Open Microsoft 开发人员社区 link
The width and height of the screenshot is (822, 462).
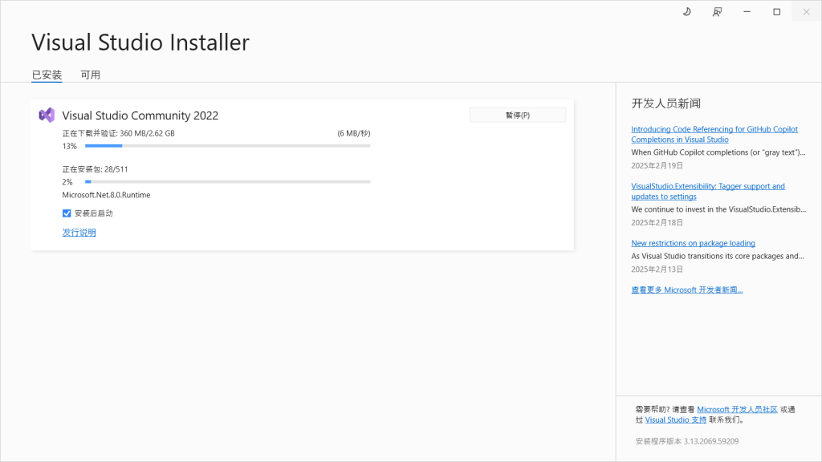coord(737,410)
